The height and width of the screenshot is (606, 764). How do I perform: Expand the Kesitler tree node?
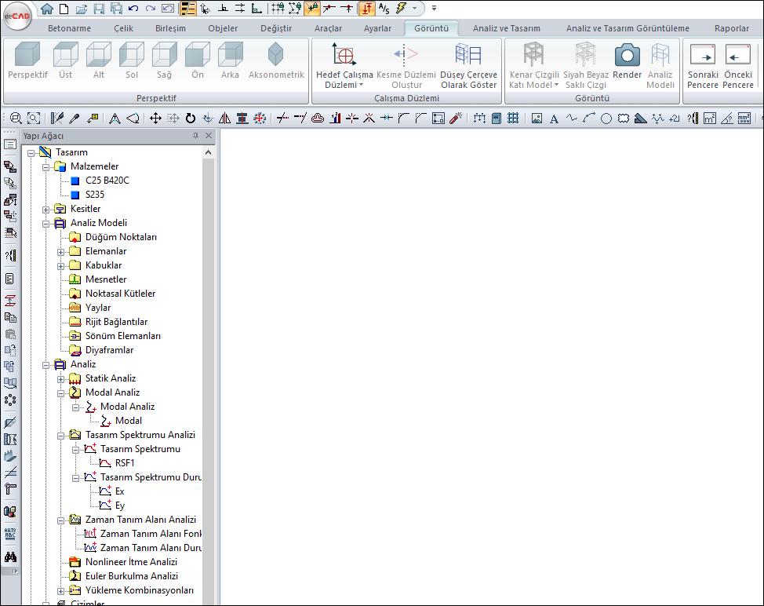pyautogui.click(x=46, y=209)
